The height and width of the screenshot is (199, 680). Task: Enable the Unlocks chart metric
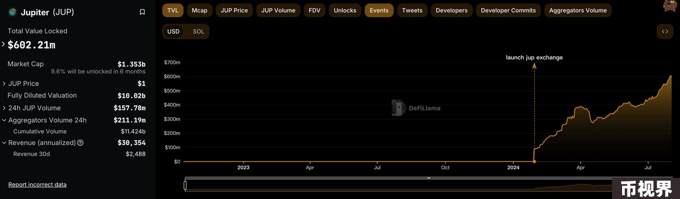(x=345, y=10)
